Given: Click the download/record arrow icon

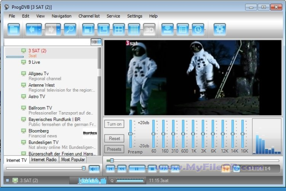Looking at the screenshot, I should (x=168, y=29).
